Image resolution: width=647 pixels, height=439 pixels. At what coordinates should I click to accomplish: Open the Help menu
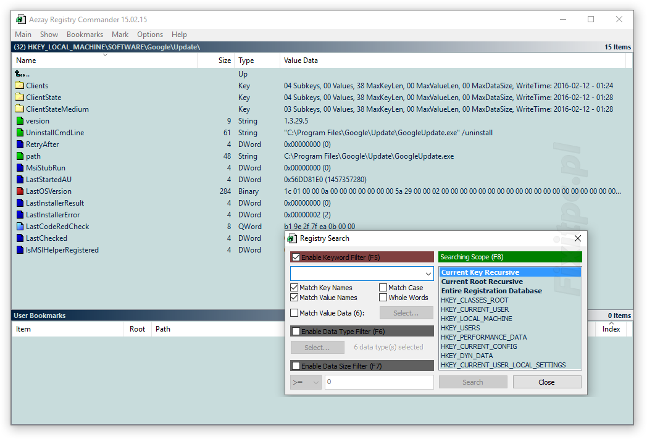pos(179,35)
